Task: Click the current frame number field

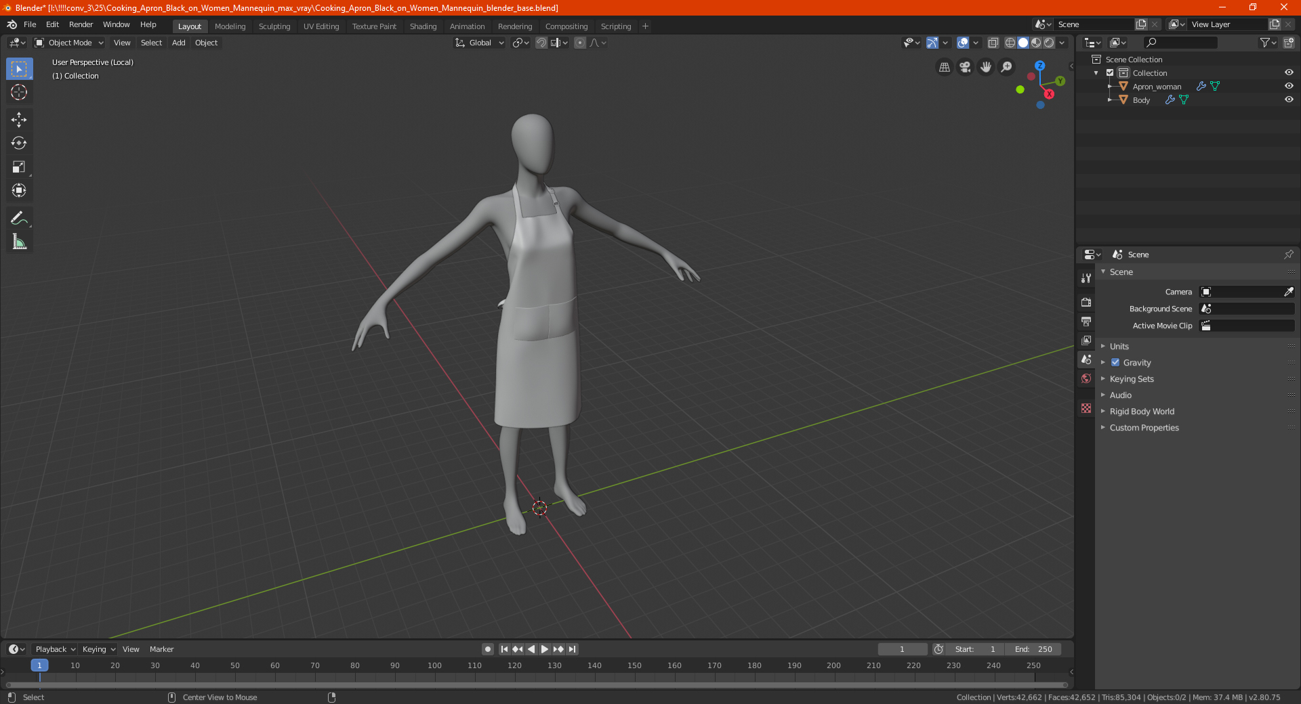Action: (x=902, y=649)
